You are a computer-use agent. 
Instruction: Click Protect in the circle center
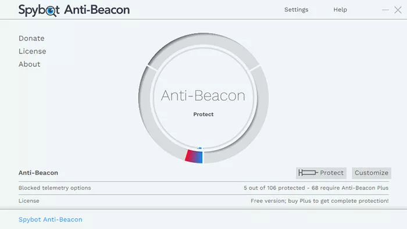(x=203, y=114)
